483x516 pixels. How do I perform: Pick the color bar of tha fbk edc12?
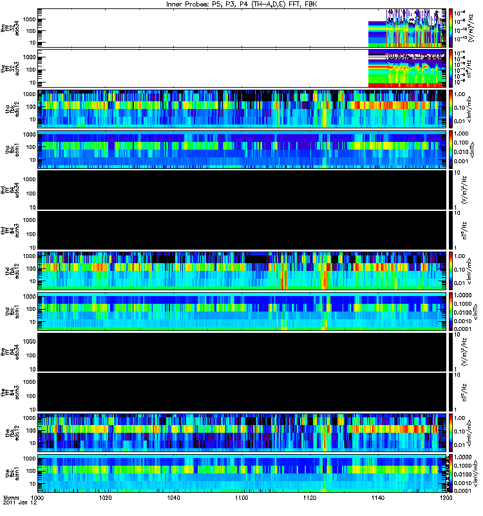click(450, 109)
